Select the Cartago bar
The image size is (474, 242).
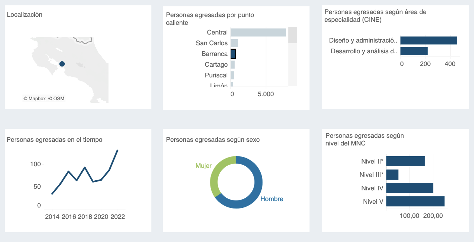pyautogui.click(x=232, y=65)
